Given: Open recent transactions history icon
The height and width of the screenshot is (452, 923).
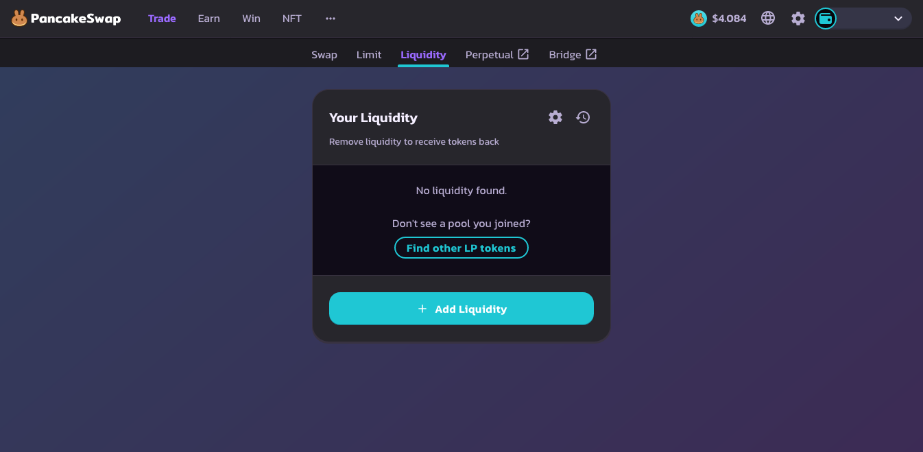Looking at the screenshot, I should coord(583,117).
